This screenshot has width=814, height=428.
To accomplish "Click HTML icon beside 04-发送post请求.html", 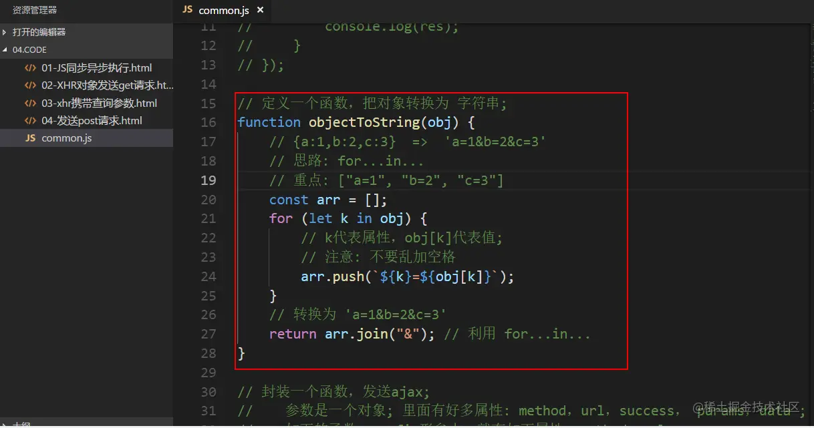I will pos(30,120).
